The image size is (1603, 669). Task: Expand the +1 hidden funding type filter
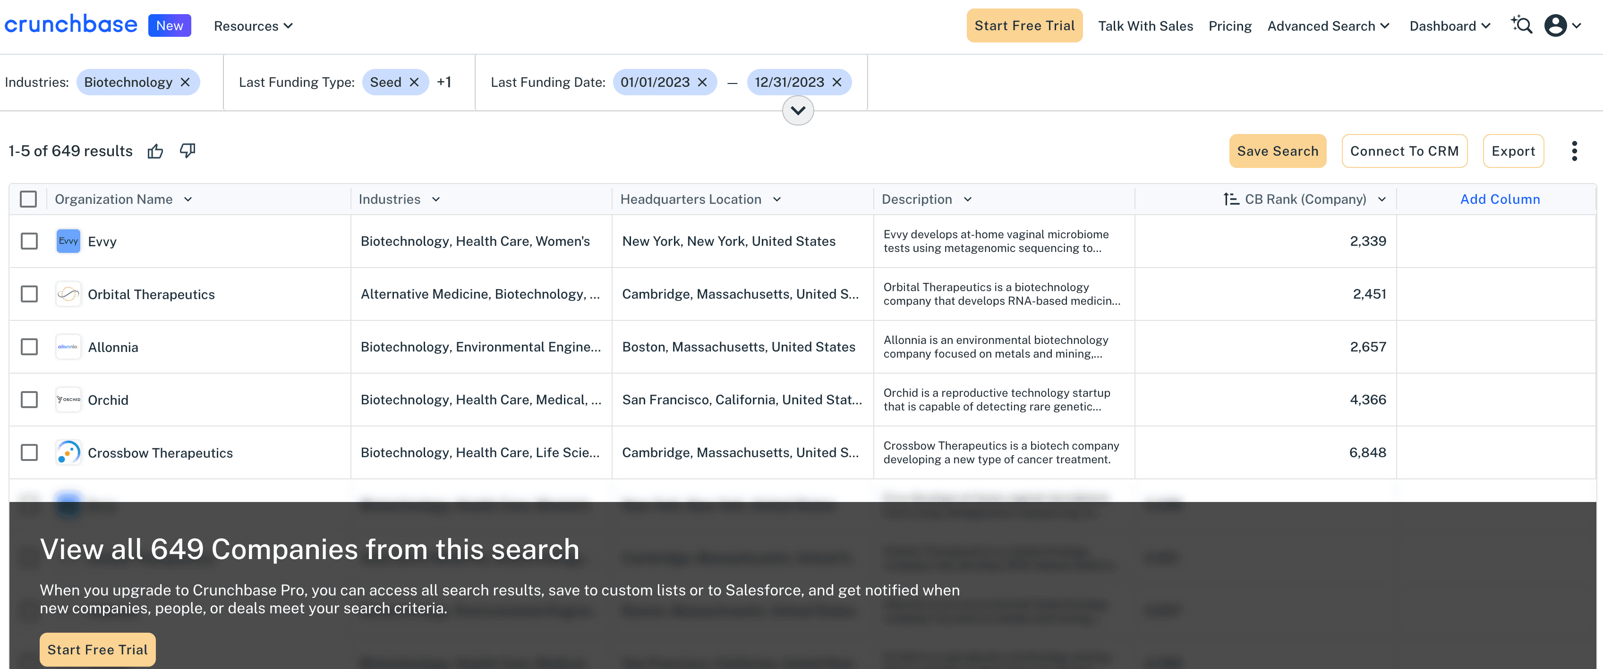coord(444,82)
